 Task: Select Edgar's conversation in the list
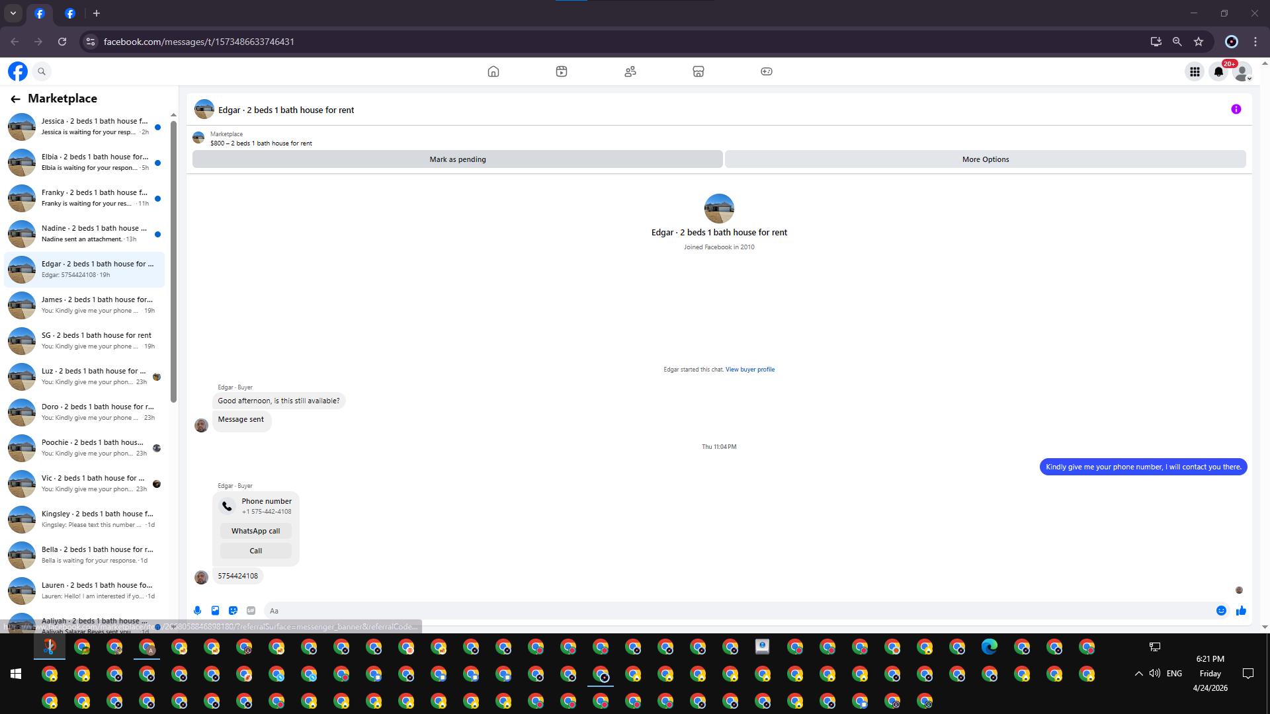(x=85, y=270)
